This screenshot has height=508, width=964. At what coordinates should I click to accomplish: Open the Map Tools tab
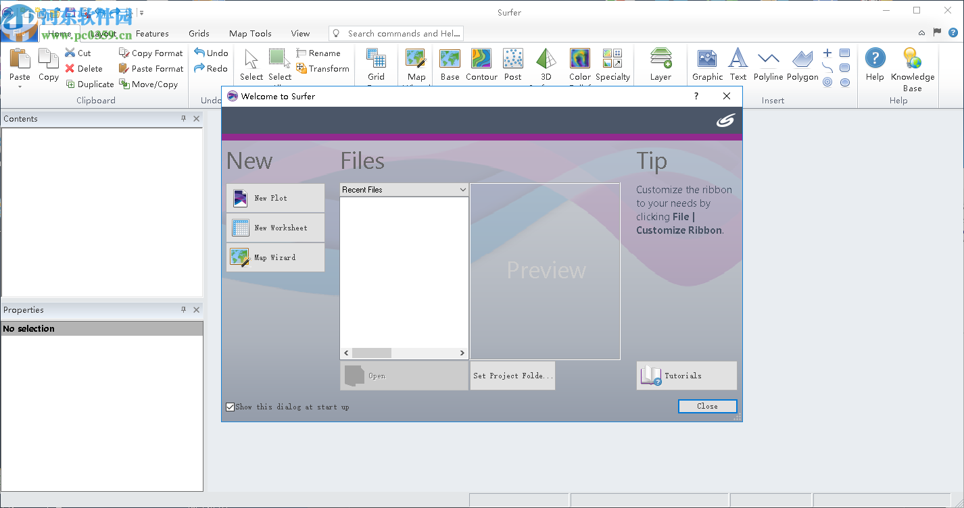[250, 33]
